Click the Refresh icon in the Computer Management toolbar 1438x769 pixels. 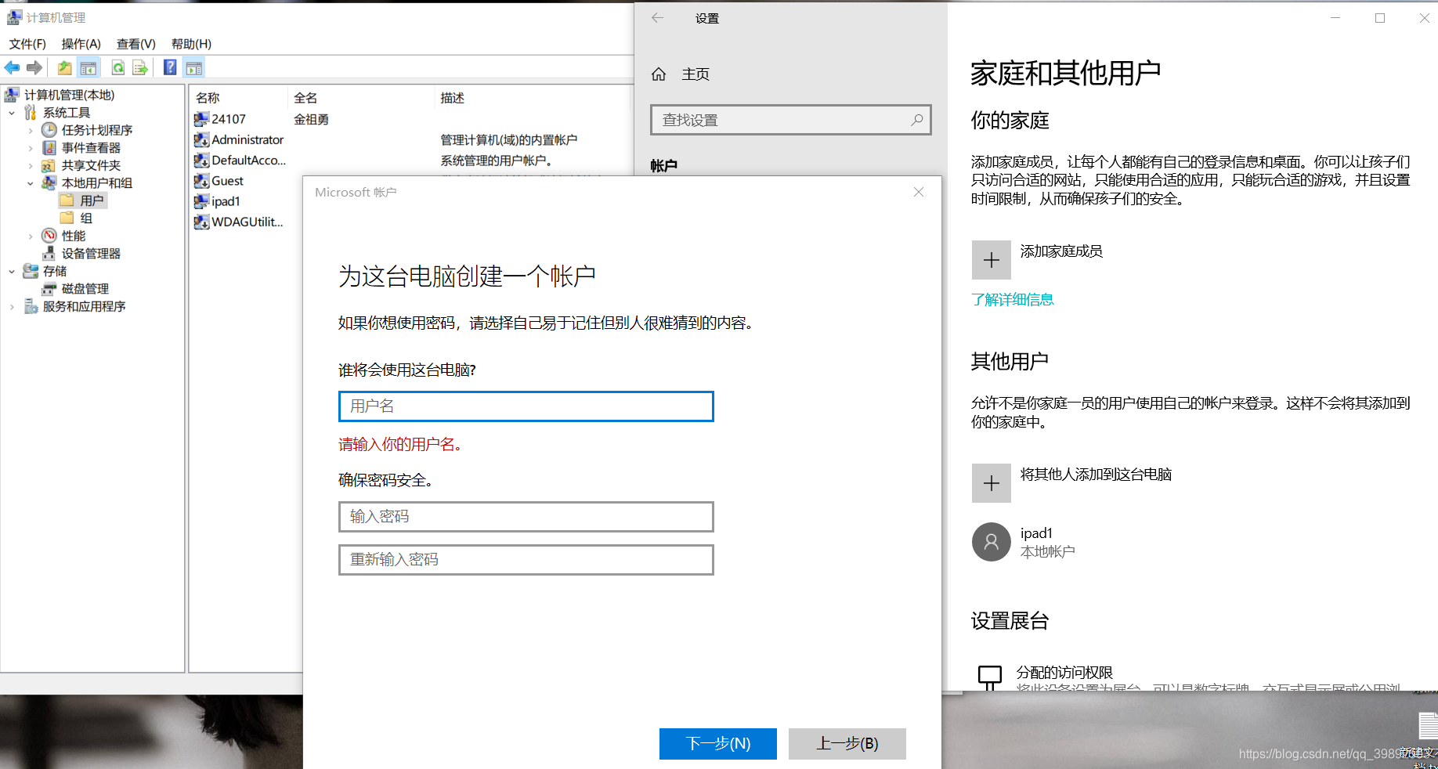click(117, 68)
